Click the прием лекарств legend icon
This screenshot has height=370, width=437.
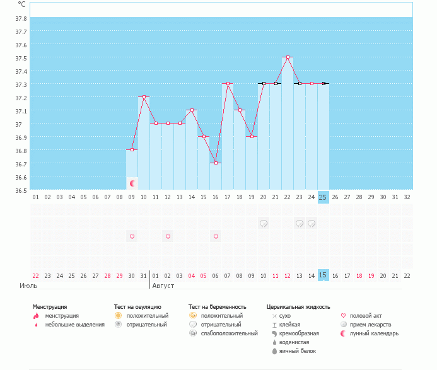click(344, 324)
